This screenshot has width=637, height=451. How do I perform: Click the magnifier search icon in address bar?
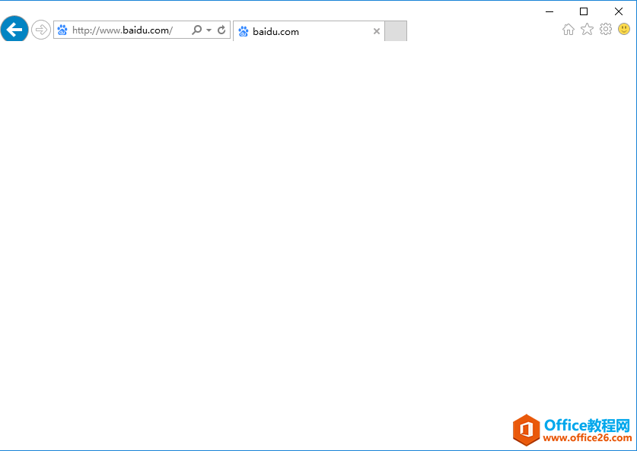pos(196,30)
